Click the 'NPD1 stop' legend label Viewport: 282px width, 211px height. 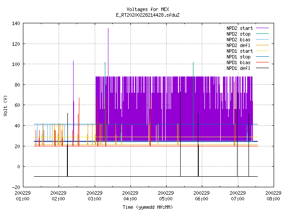[x=238, y=57]
